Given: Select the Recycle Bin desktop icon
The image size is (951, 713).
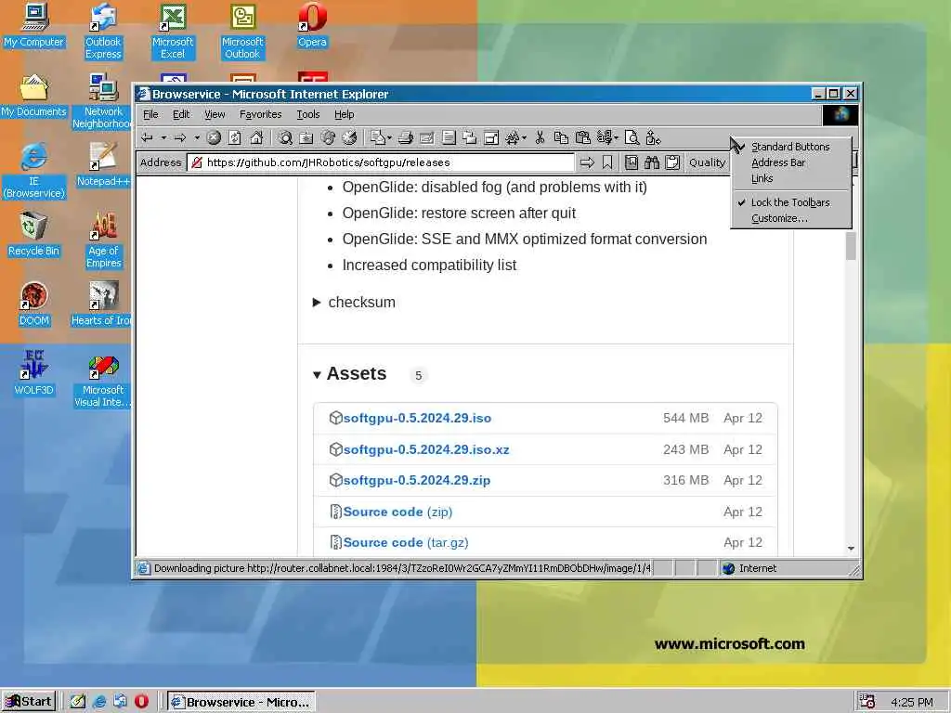Looking at the screenshot, I should pyautogui.click(x=33, y=234).
